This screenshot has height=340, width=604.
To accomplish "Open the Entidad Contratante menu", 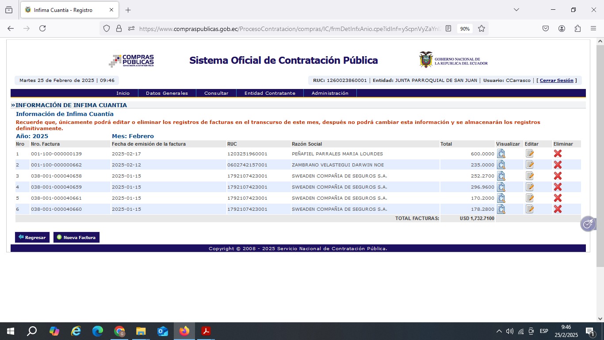I will (270, 93).
